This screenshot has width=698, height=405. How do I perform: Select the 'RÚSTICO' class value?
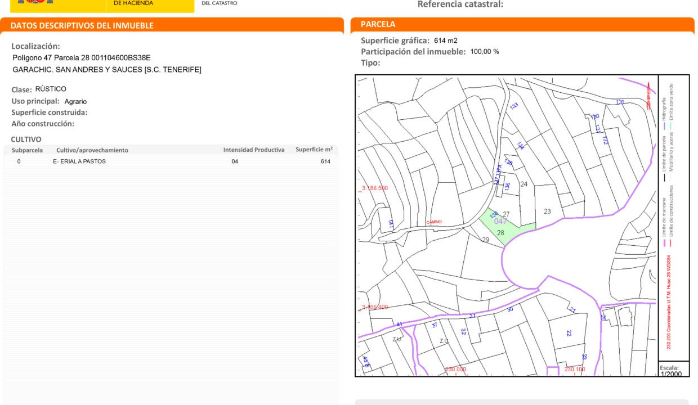coord(51,89)
